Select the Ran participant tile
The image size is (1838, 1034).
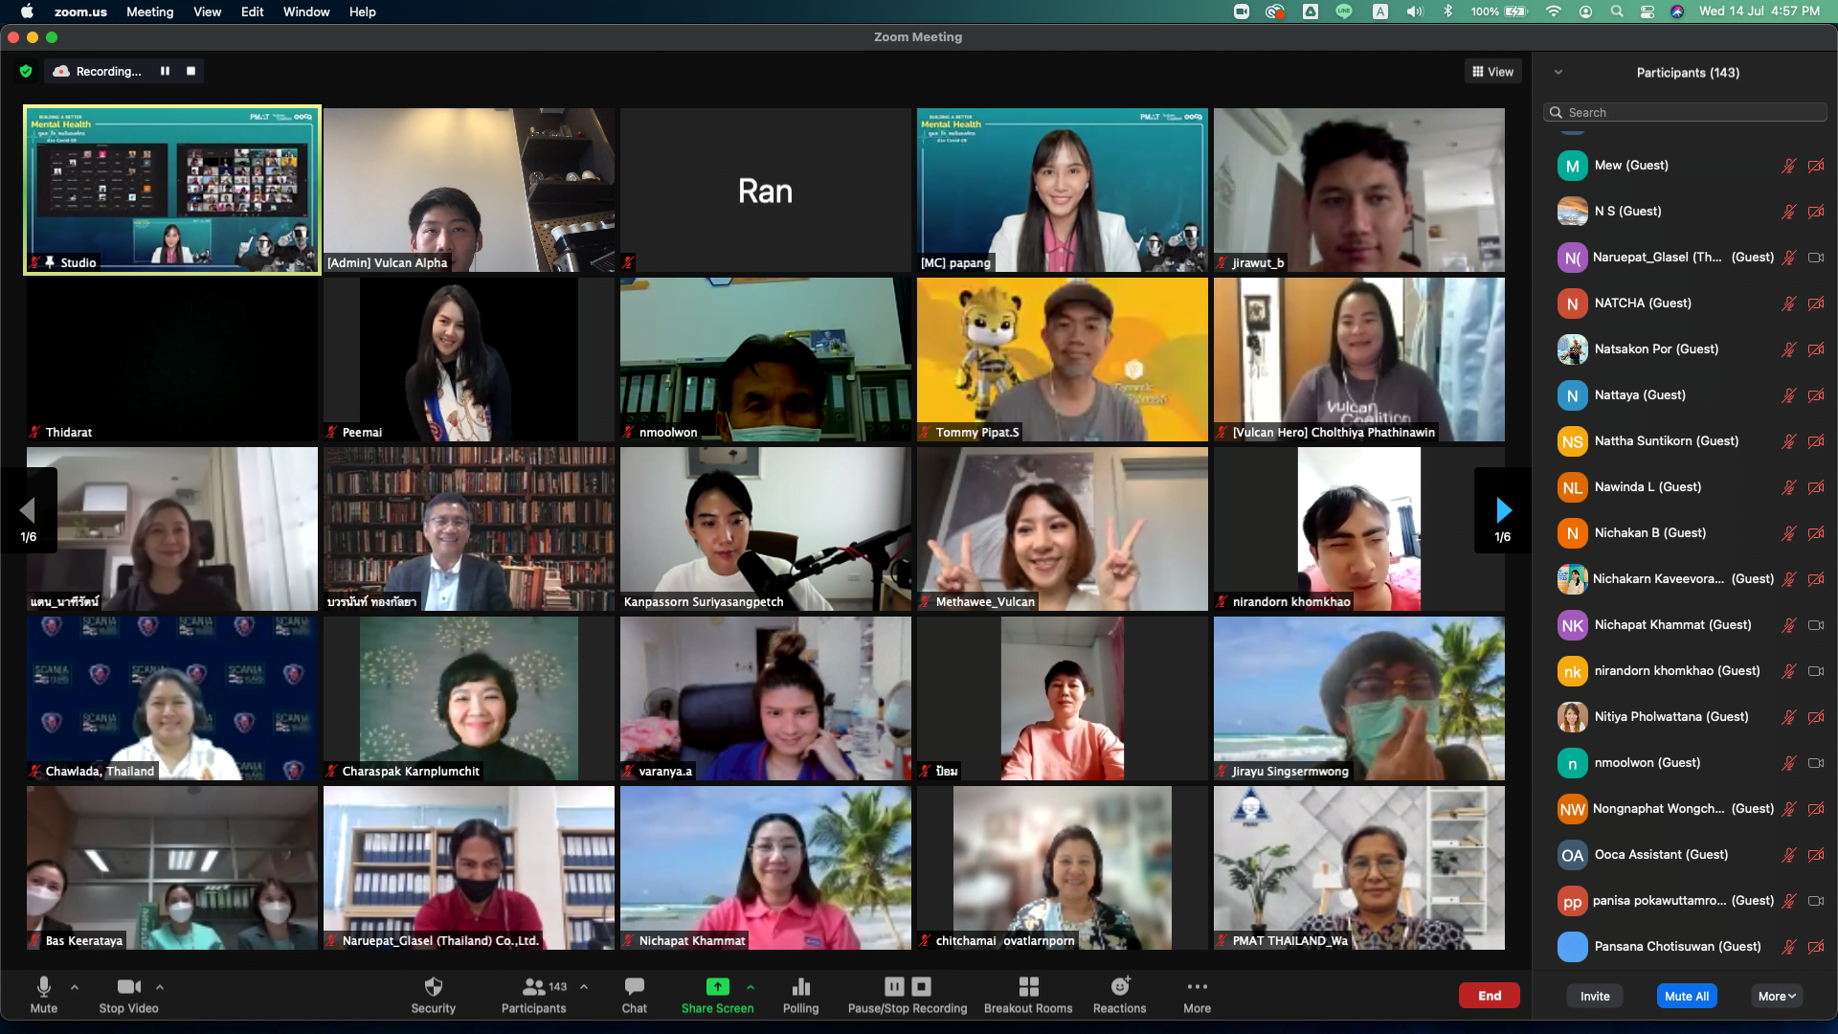(x=766, y=190)
